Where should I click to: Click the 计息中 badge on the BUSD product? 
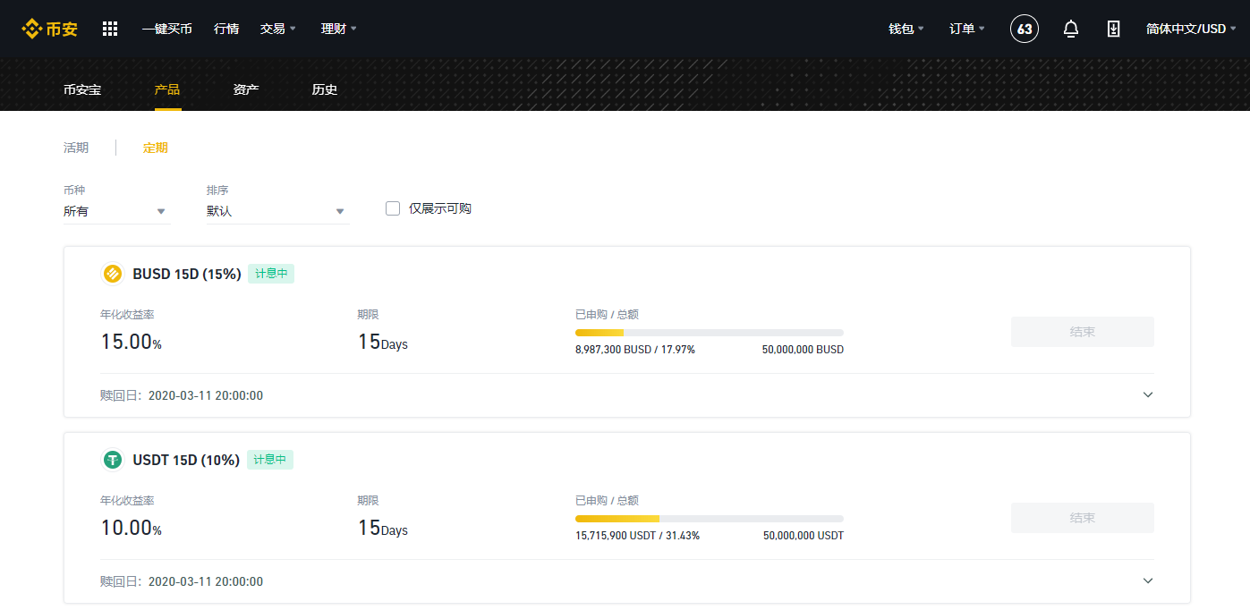tap(270, 274)
